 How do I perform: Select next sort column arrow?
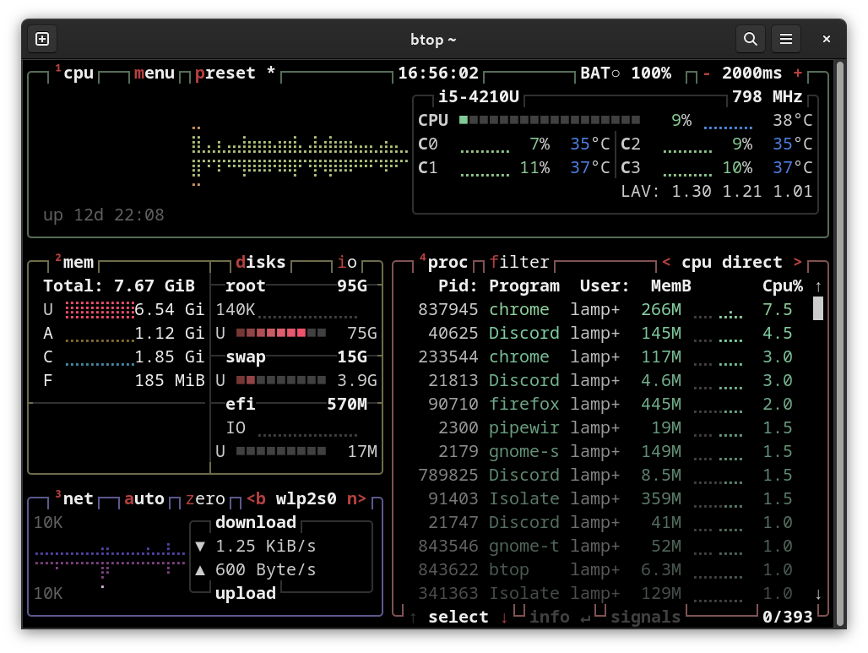798,262
